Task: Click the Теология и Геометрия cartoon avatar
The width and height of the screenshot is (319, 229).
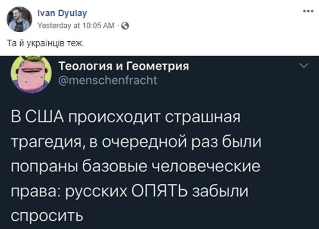Action: pos(28,74)
